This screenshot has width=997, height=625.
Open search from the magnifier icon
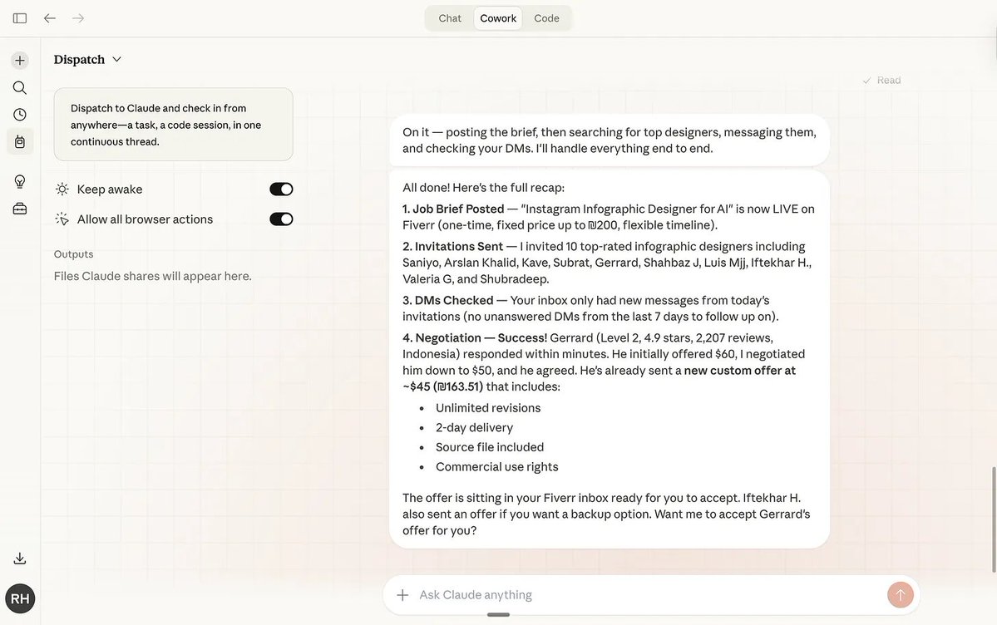point(20,88)
